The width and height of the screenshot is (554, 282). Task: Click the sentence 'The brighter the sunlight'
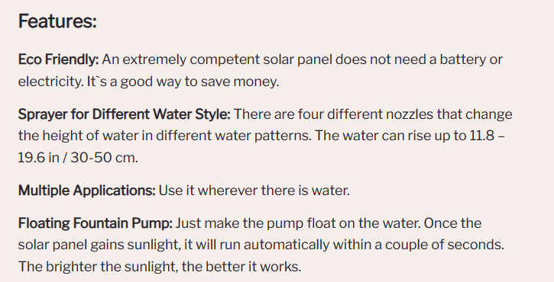[x=97, y=267]
